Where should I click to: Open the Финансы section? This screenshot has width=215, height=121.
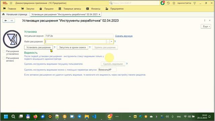tap(93, 9)
